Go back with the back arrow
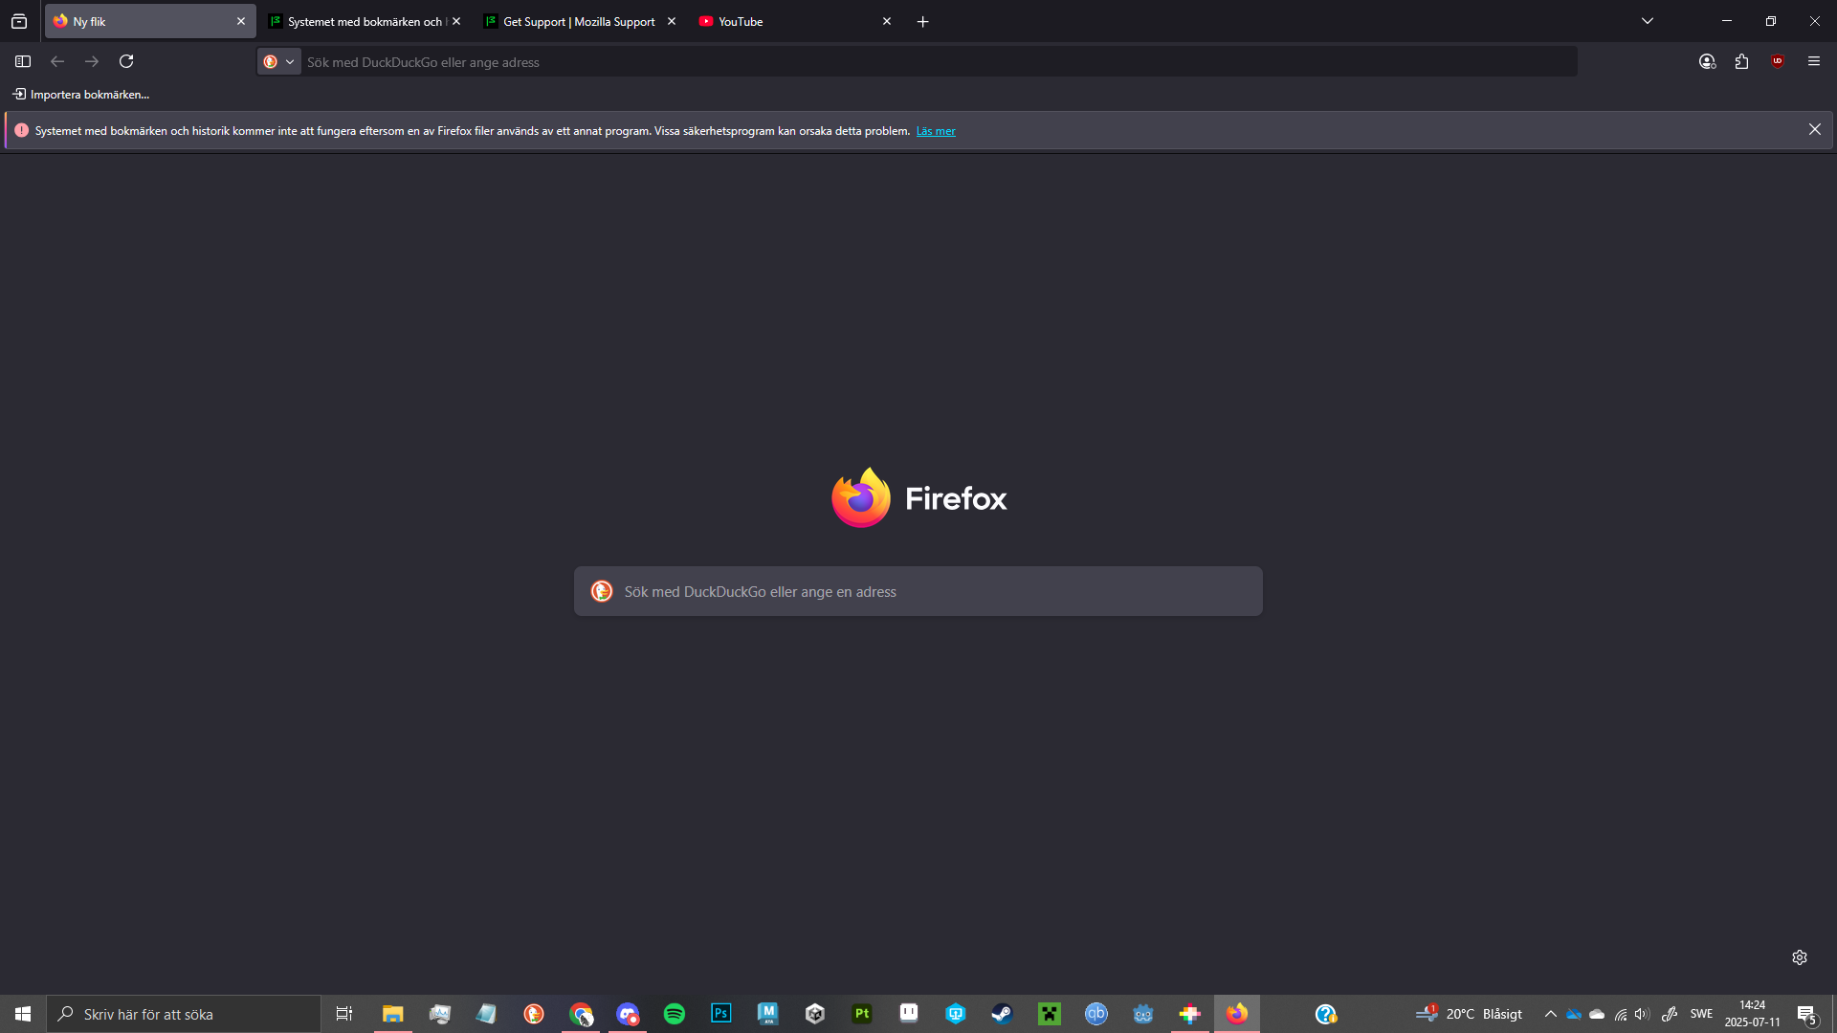This screenshot has width=1837, height=1033. pyautogui.click(x=57, y=61)
